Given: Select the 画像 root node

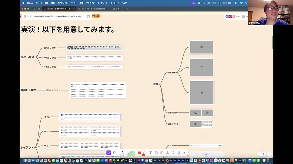Looking at the screenshot, I should pos(155,84).
